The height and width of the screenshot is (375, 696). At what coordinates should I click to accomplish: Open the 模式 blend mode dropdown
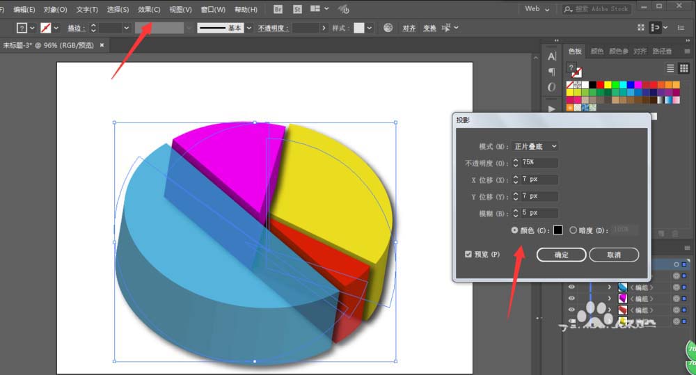(x=535, y=146)
